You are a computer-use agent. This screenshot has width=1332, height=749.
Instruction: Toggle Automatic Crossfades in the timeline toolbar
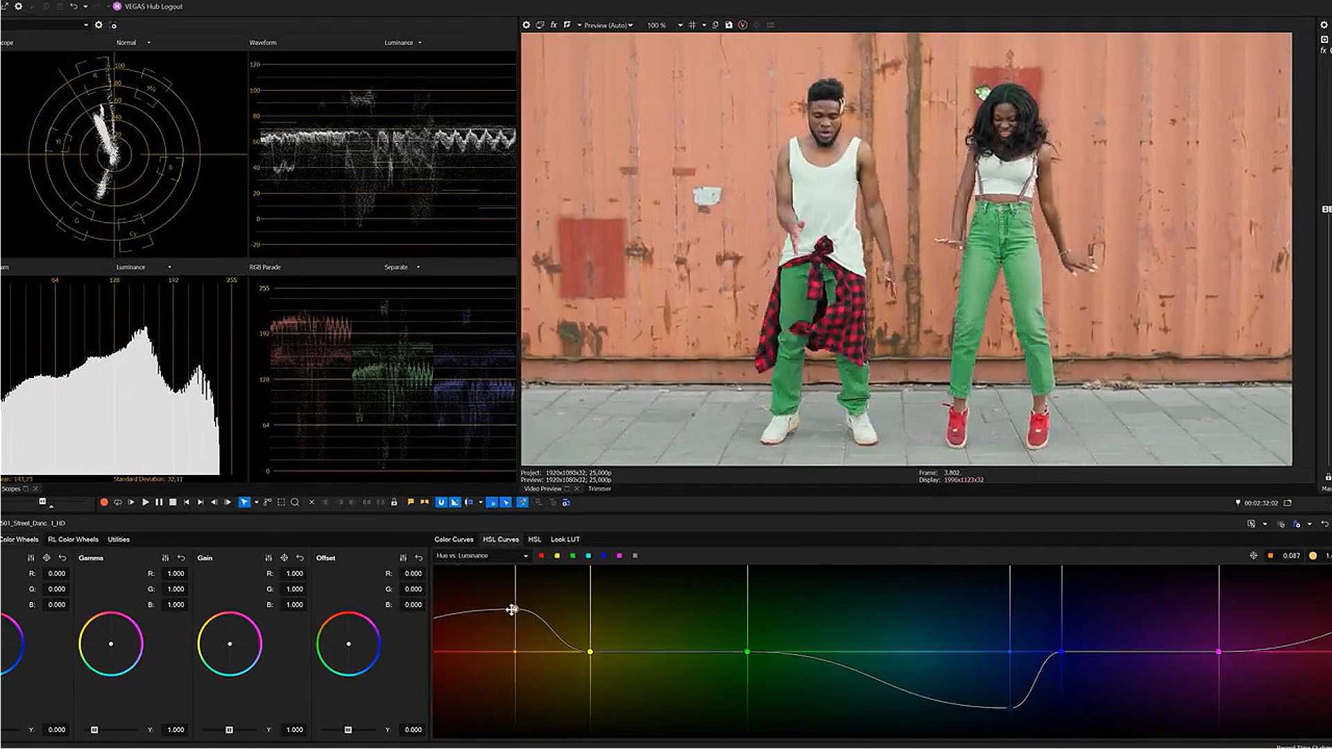click(x=455, y=502)
